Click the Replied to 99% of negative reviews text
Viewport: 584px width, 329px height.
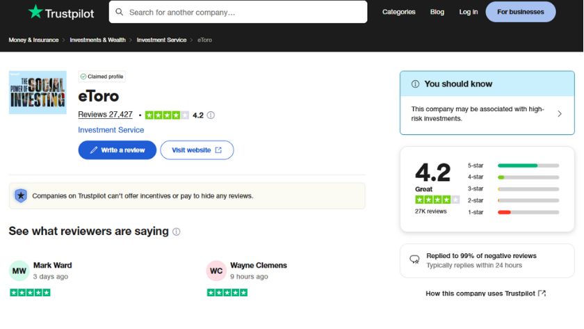pos(481,256)
